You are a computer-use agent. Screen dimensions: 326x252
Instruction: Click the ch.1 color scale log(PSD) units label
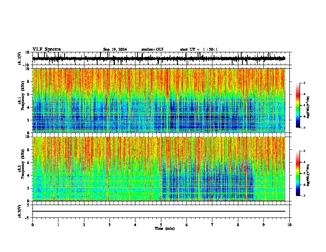pyautogui.click(x=308, y=107)
